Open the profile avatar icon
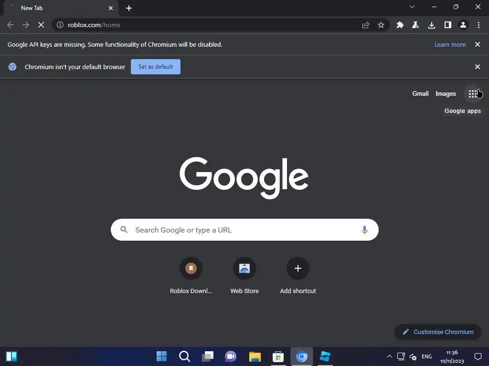The height and width of the screenshot is (366, 489). coord(463,25)
